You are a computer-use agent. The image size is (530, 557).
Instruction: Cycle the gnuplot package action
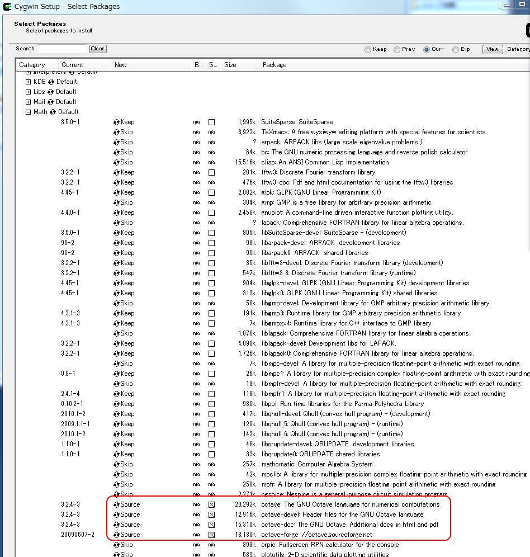116,213
